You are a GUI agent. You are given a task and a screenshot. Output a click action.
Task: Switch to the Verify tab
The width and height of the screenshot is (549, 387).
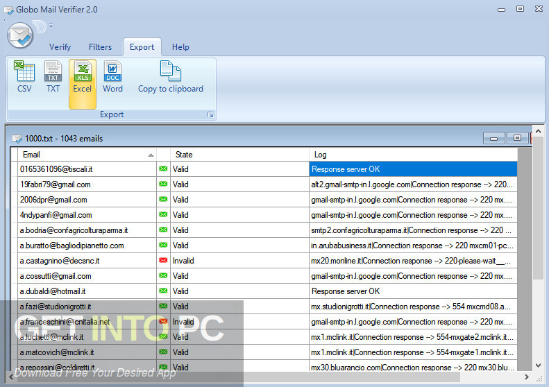[x=60, y=47]
